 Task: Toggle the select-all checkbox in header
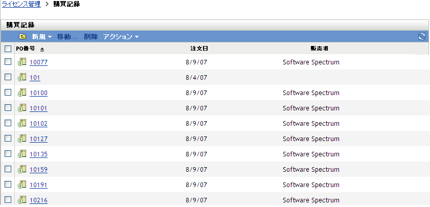click(8, 49)
